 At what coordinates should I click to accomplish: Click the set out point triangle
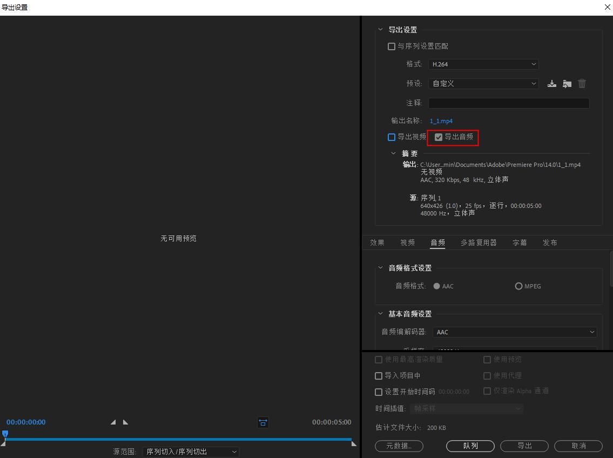[x=125, y=422]
